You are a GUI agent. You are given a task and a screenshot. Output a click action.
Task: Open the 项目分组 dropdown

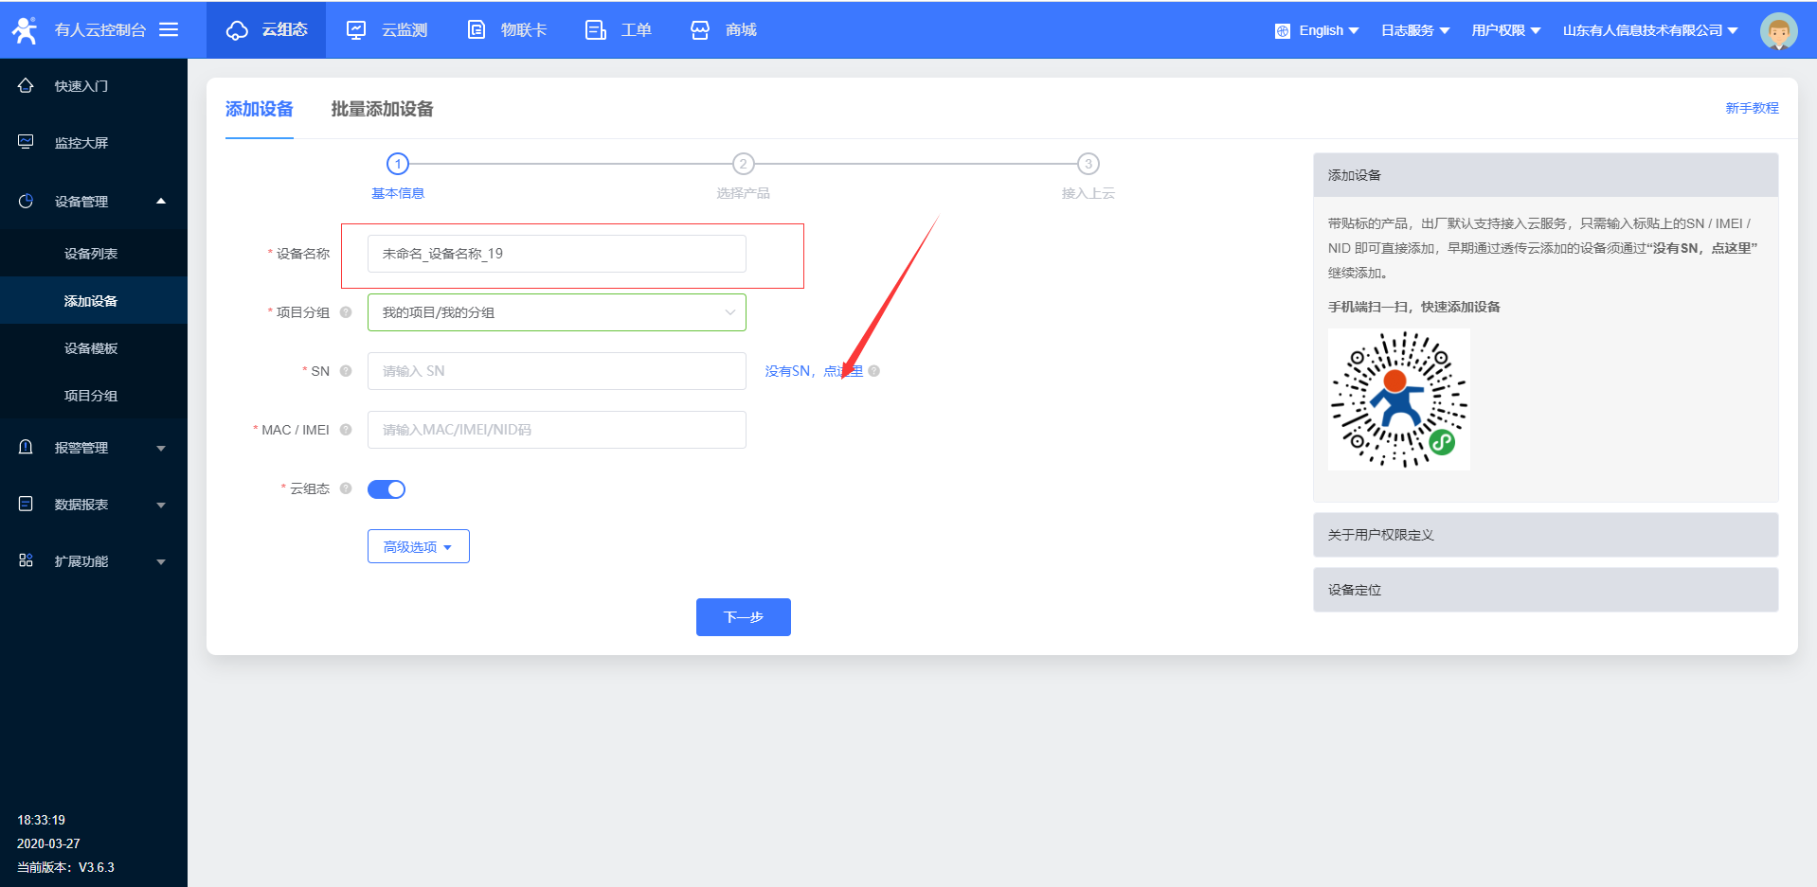556,312
